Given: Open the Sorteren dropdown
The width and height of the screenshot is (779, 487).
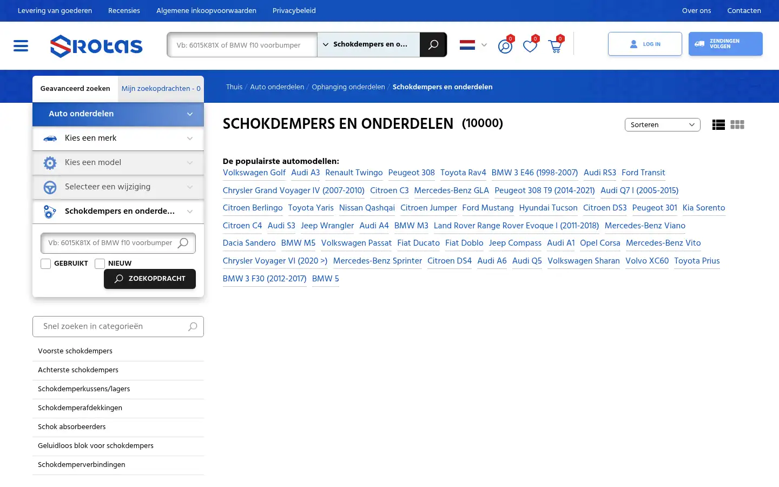Looking at the screenshot, I should click(663, 125).
